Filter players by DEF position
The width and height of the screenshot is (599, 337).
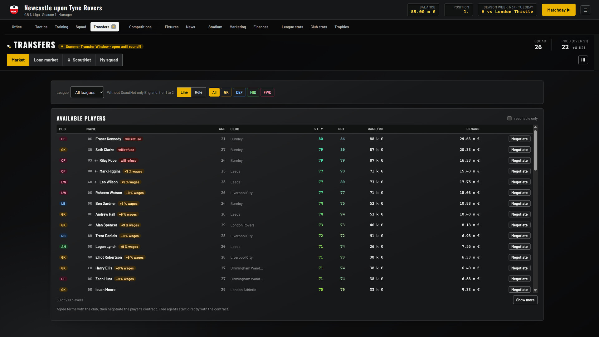click(x=239, y=92)
